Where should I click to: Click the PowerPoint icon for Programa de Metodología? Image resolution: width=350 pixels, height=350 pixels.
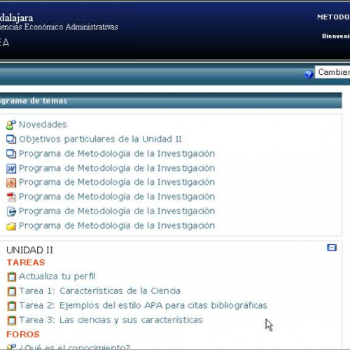11,183
